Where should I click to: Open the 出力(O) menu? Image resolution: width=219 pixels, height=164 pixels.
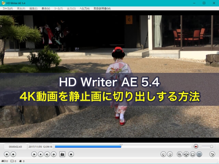[x=71, y=9]
